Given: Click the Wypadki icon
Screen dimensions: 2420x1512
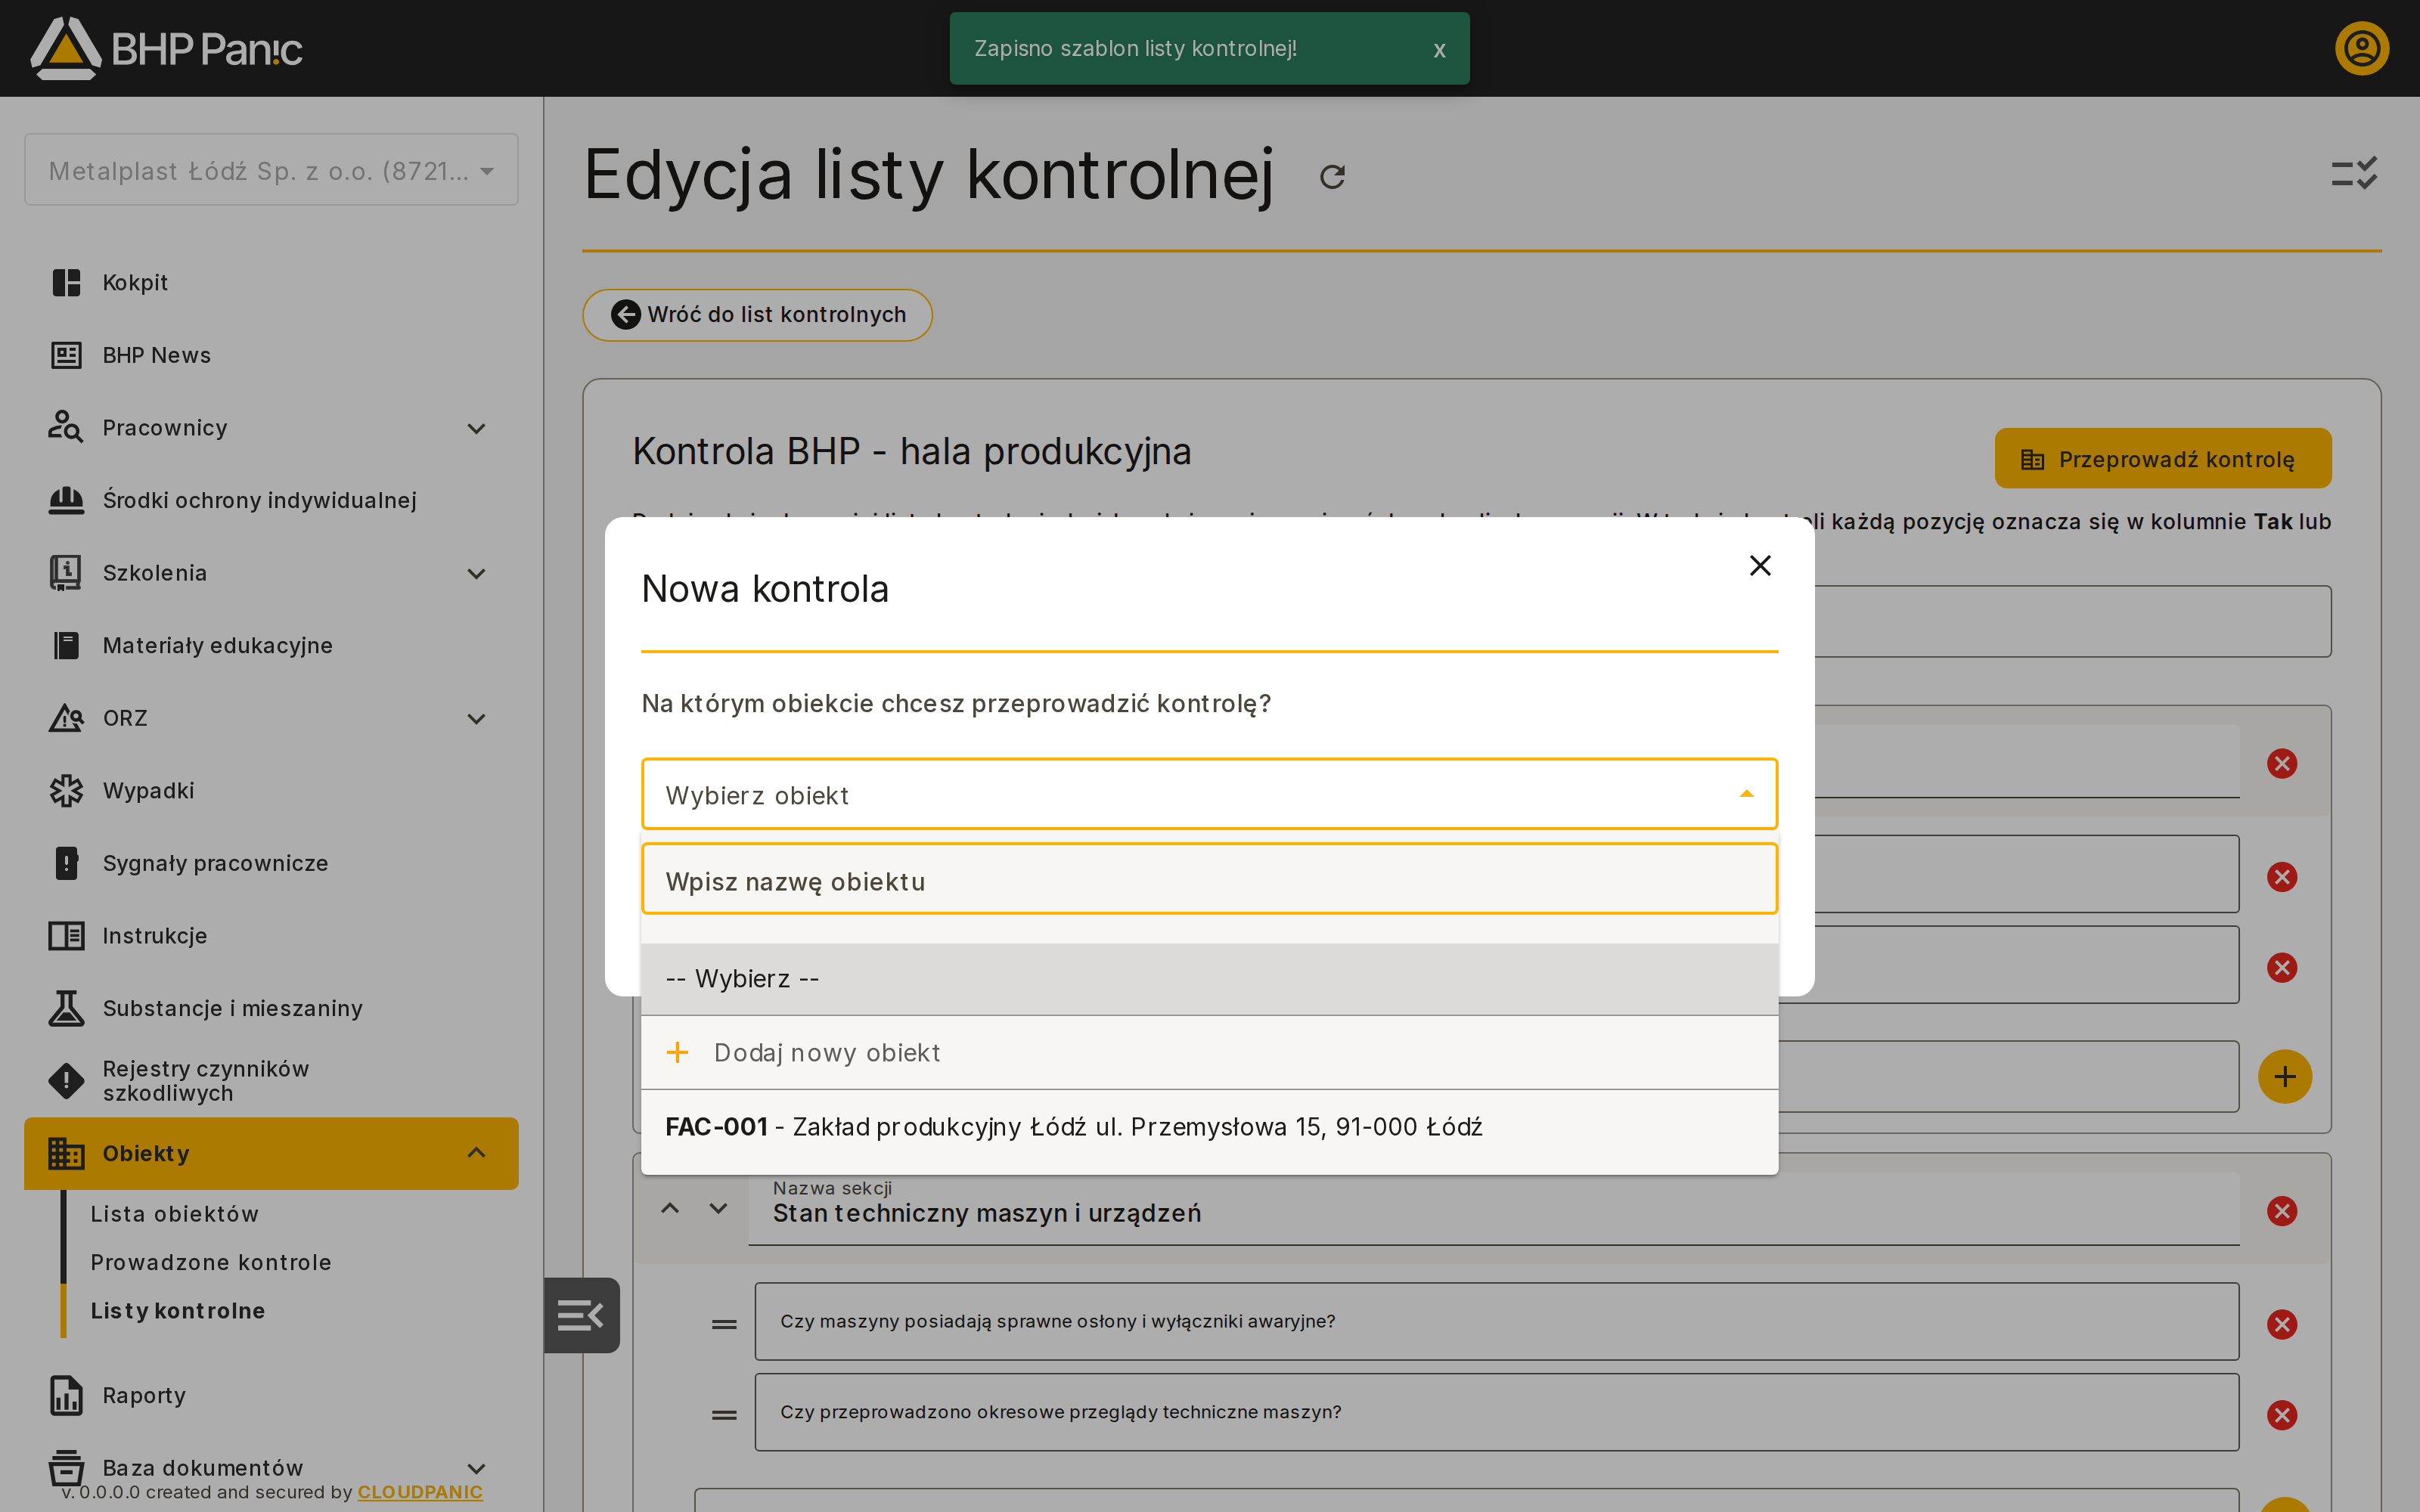Looking at the screenshot, I should click(x=66, y=790).
